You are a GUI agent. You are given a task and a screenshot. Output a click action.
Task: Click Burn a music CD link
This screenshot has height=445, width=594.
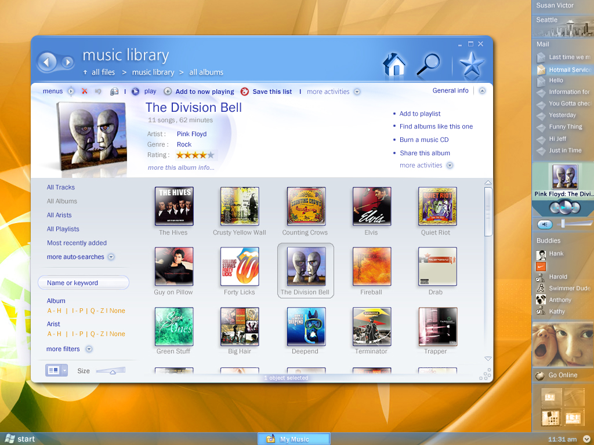tap(424, 140)
